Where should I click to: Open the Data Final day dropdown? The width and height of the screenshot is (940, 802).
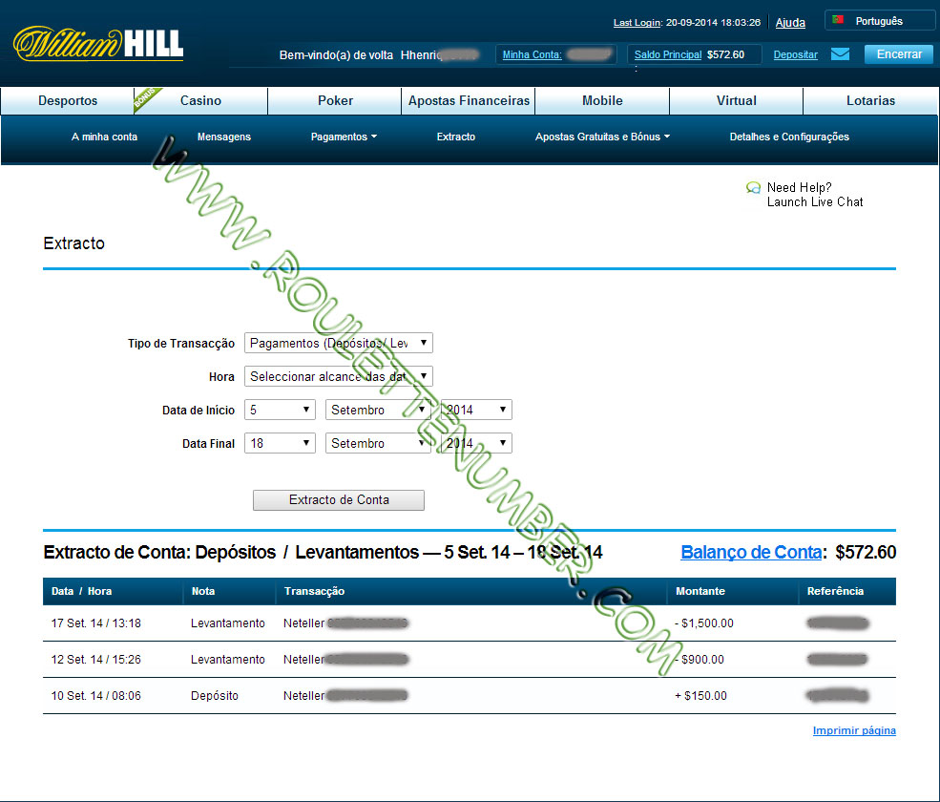click(x=280, y=443)
